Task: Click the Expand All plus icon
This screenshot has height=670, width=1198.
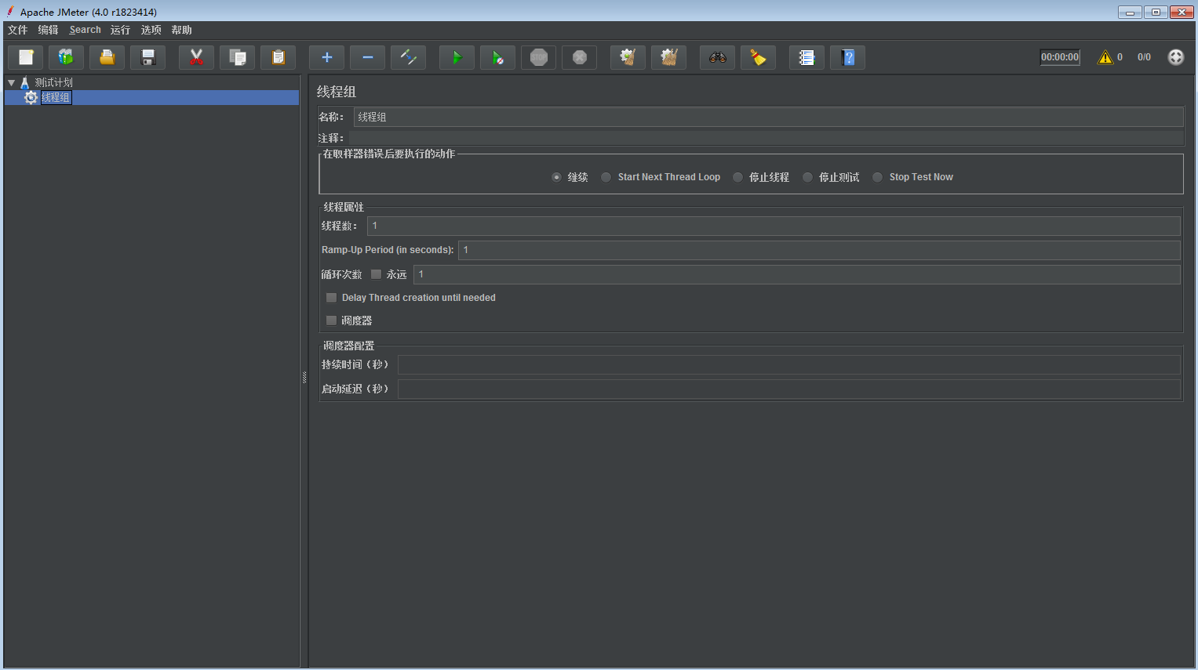Action: pos(327,57)
